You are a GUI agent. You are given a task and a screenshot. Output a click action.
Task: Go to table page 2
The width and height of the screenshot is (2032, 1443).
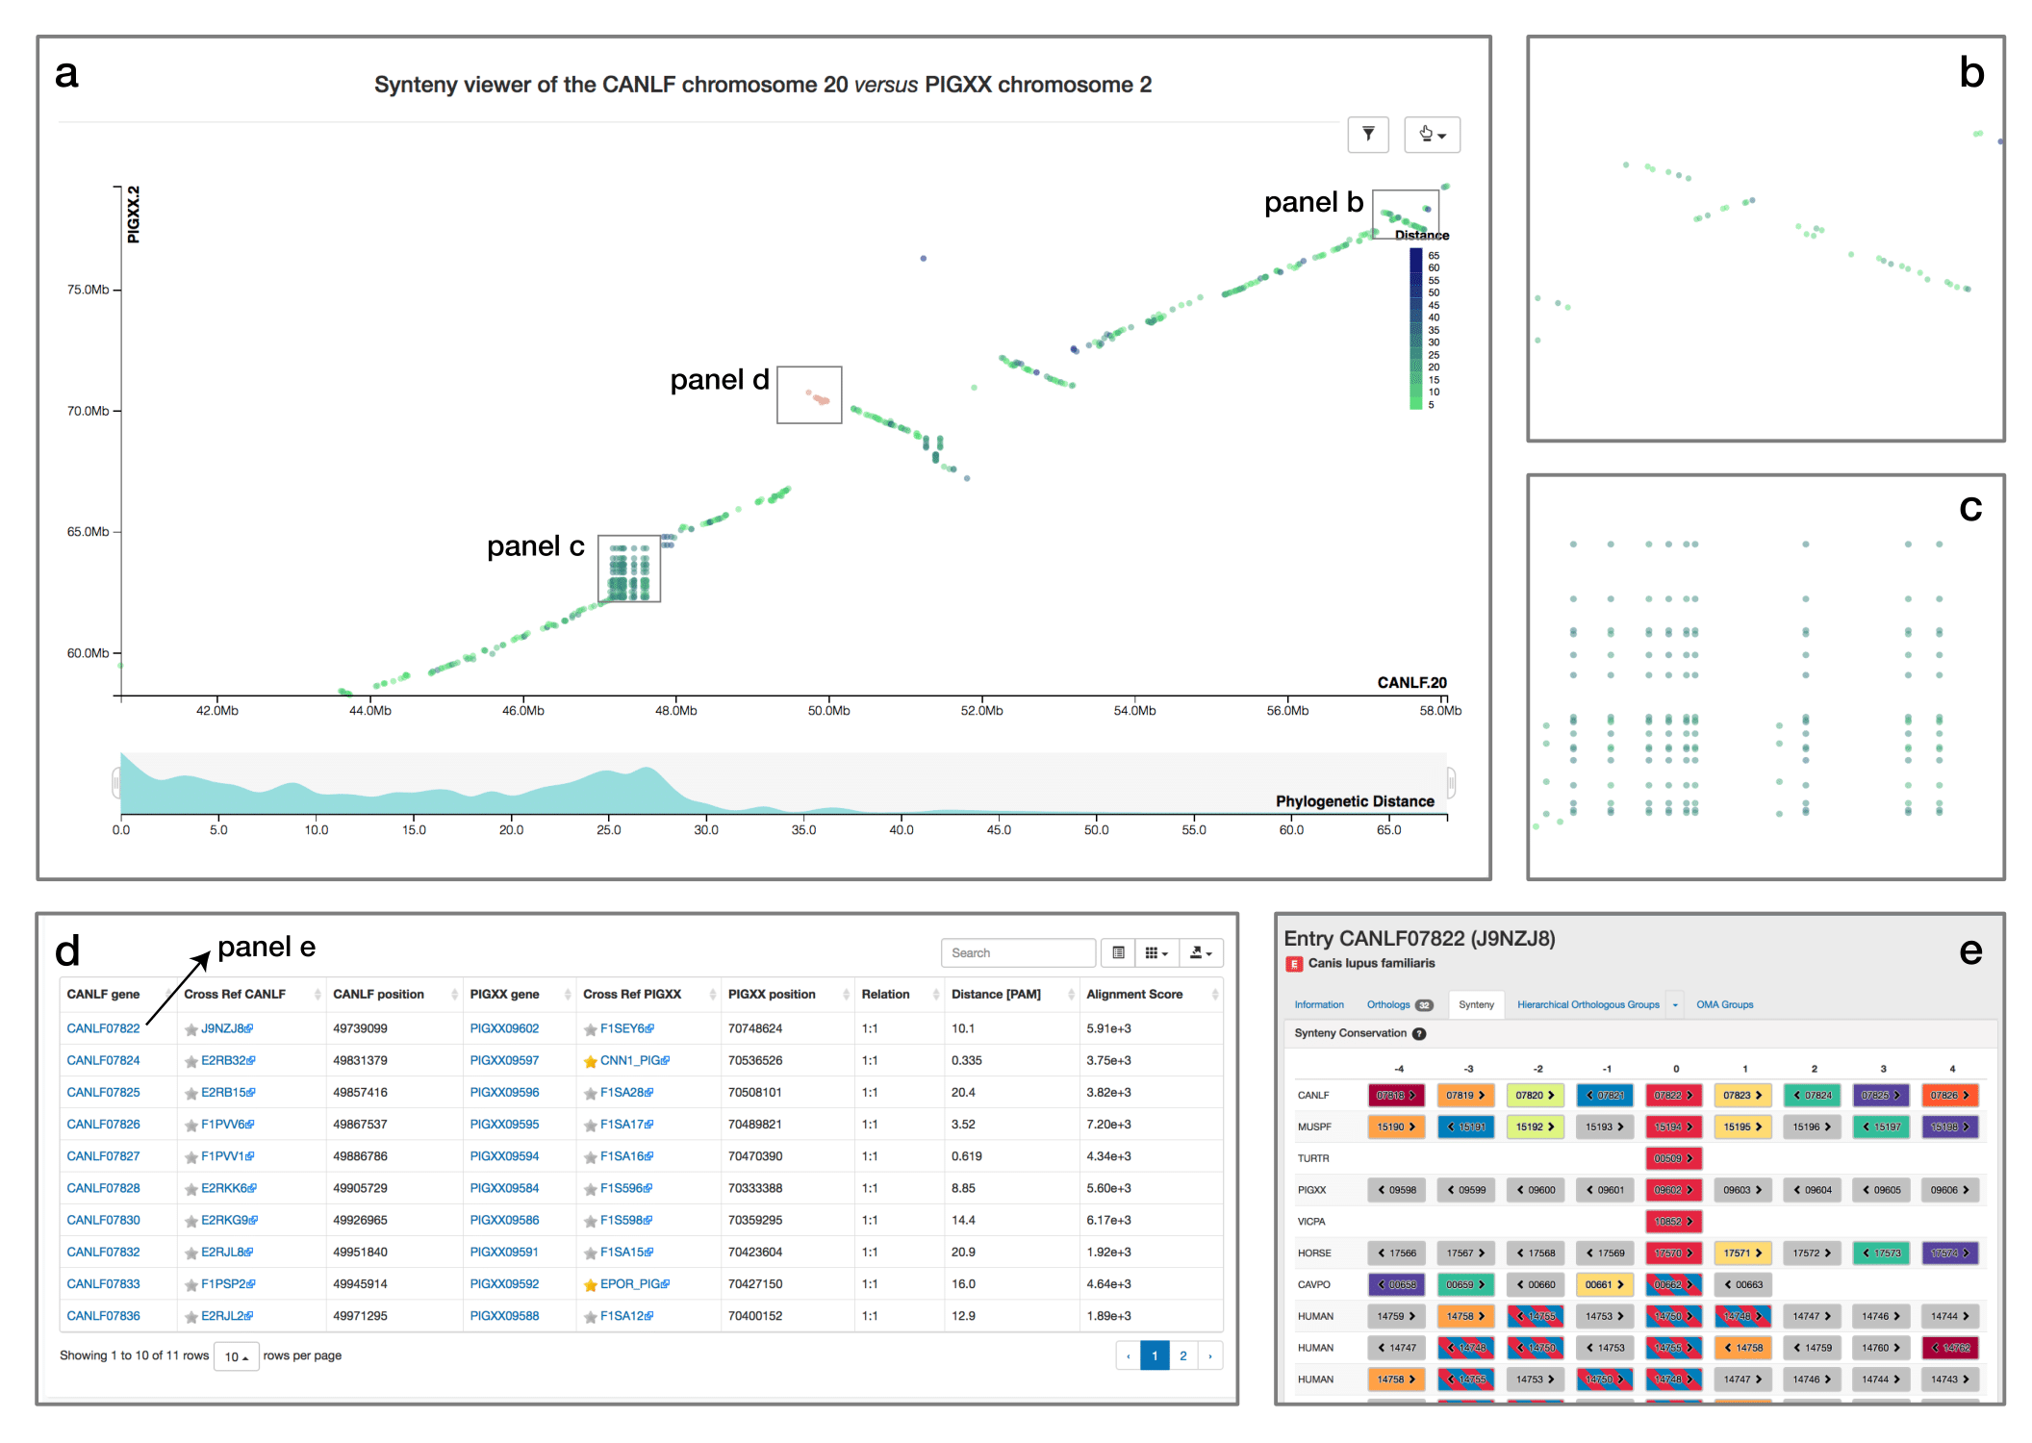pyautogui.click(x=1182, y=1355)
